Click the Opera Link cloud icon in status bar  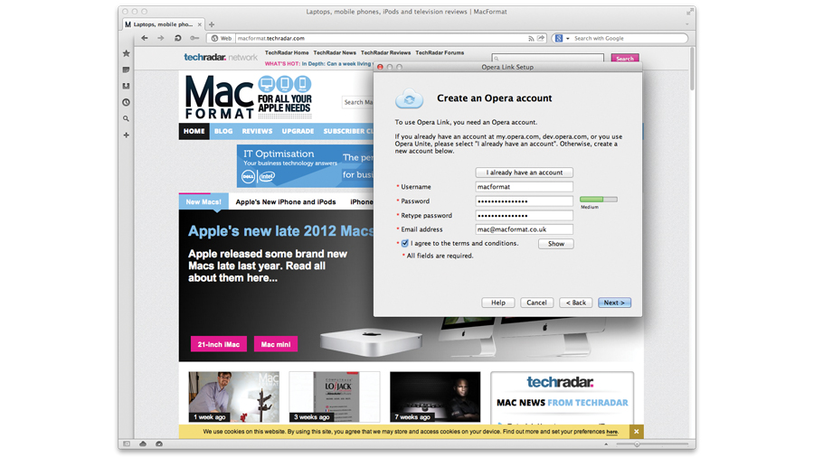[143, 443]
